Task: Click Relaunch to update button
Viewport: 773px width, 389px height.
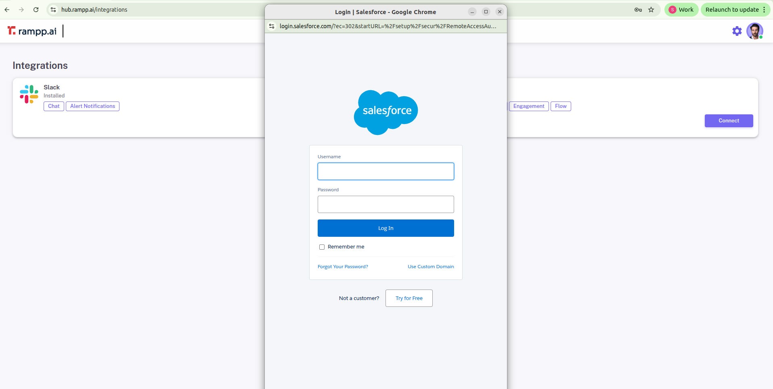Action: tap(735, 10)
